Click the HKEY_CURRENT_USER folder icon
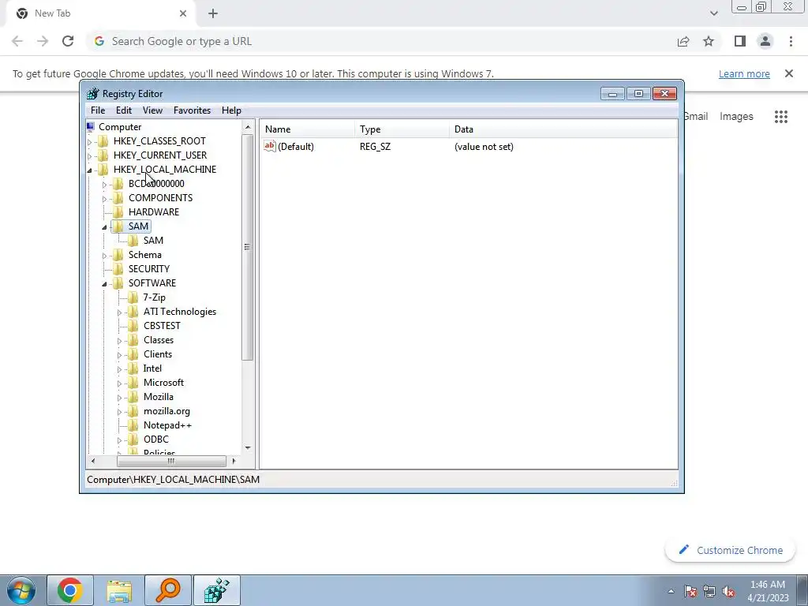808x606 pixels. 103,155
